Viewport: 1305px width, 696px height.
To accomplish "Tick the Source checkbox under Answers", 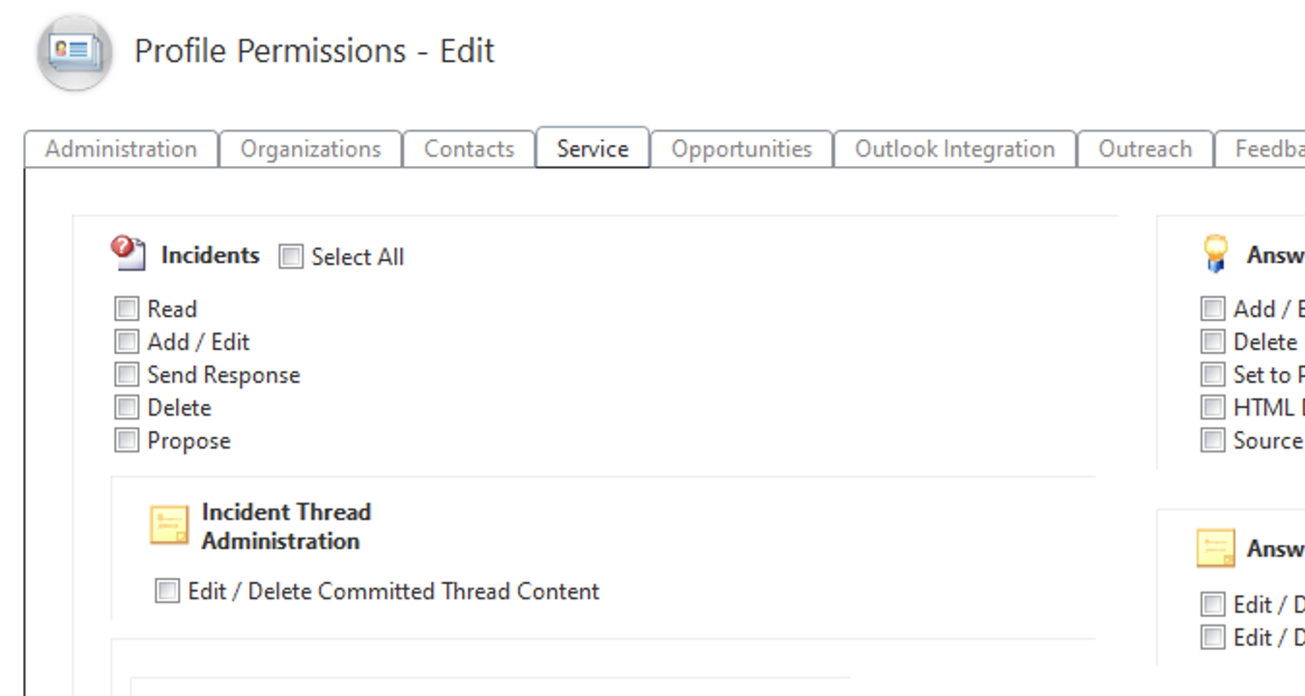I will point(1212,441).
